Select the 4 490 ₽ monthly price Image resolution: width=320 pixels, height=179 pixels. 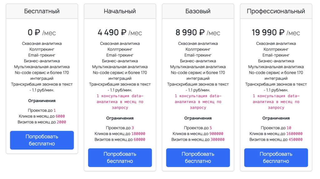(x=120, y=32)
